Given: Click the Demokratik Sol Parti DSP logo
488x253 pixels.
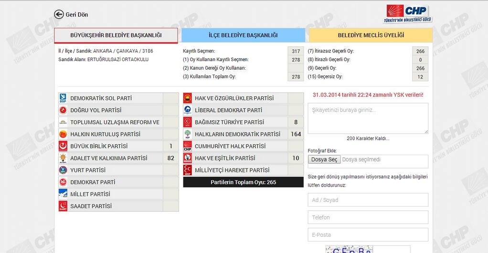Looking at the screenshot, I should (x=63, y=98).
